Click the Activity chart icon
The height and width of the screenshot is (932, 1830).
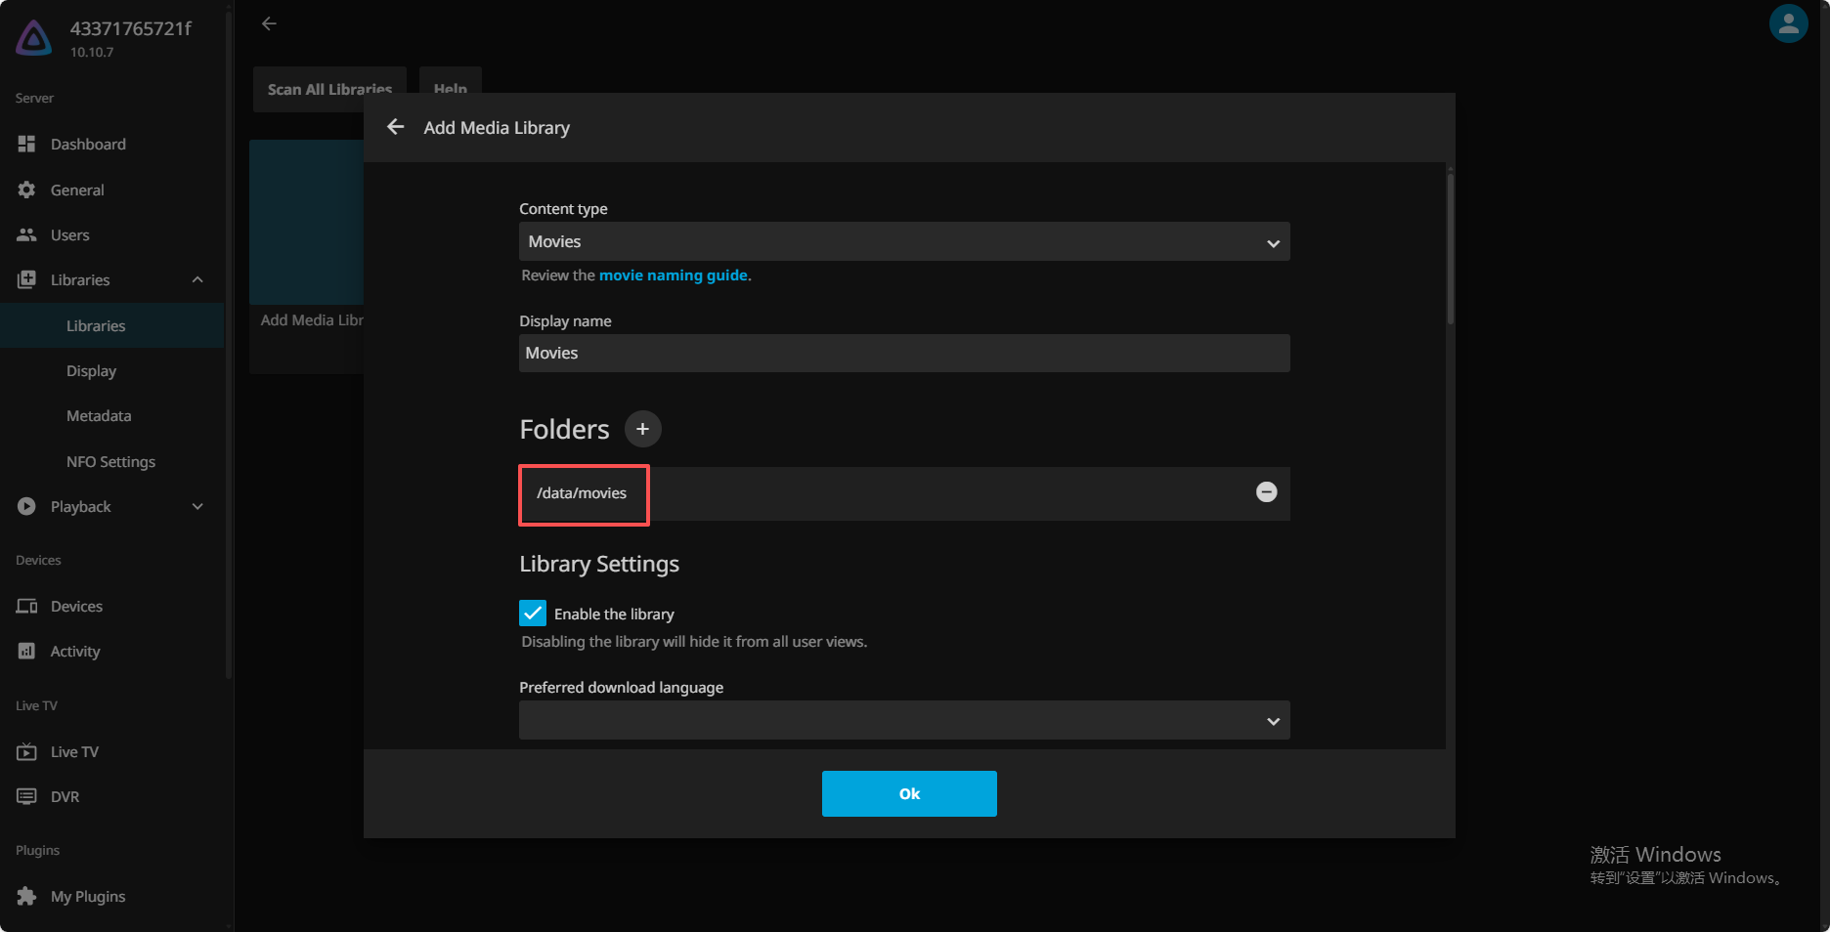pos(26,651)
